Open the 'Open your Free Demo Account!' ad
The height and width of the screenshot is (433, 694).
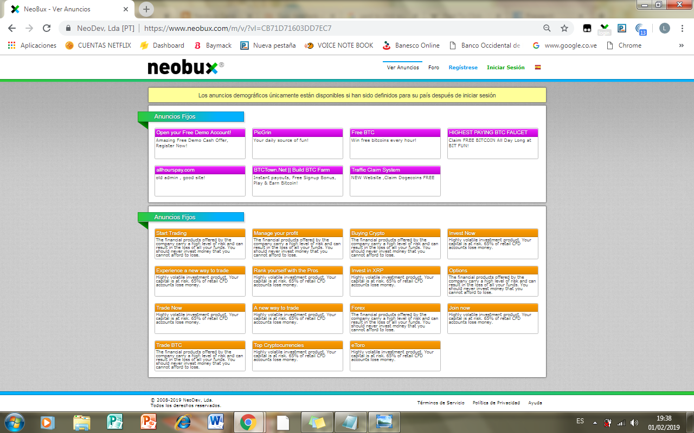[x=200, y=143]
